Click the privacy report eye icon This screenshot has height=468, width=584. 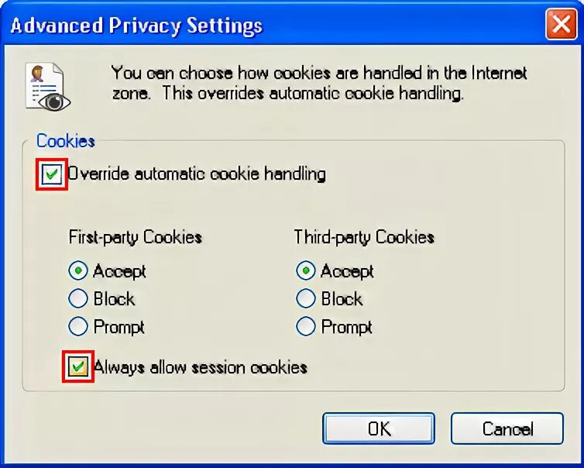tap(48, 87)
